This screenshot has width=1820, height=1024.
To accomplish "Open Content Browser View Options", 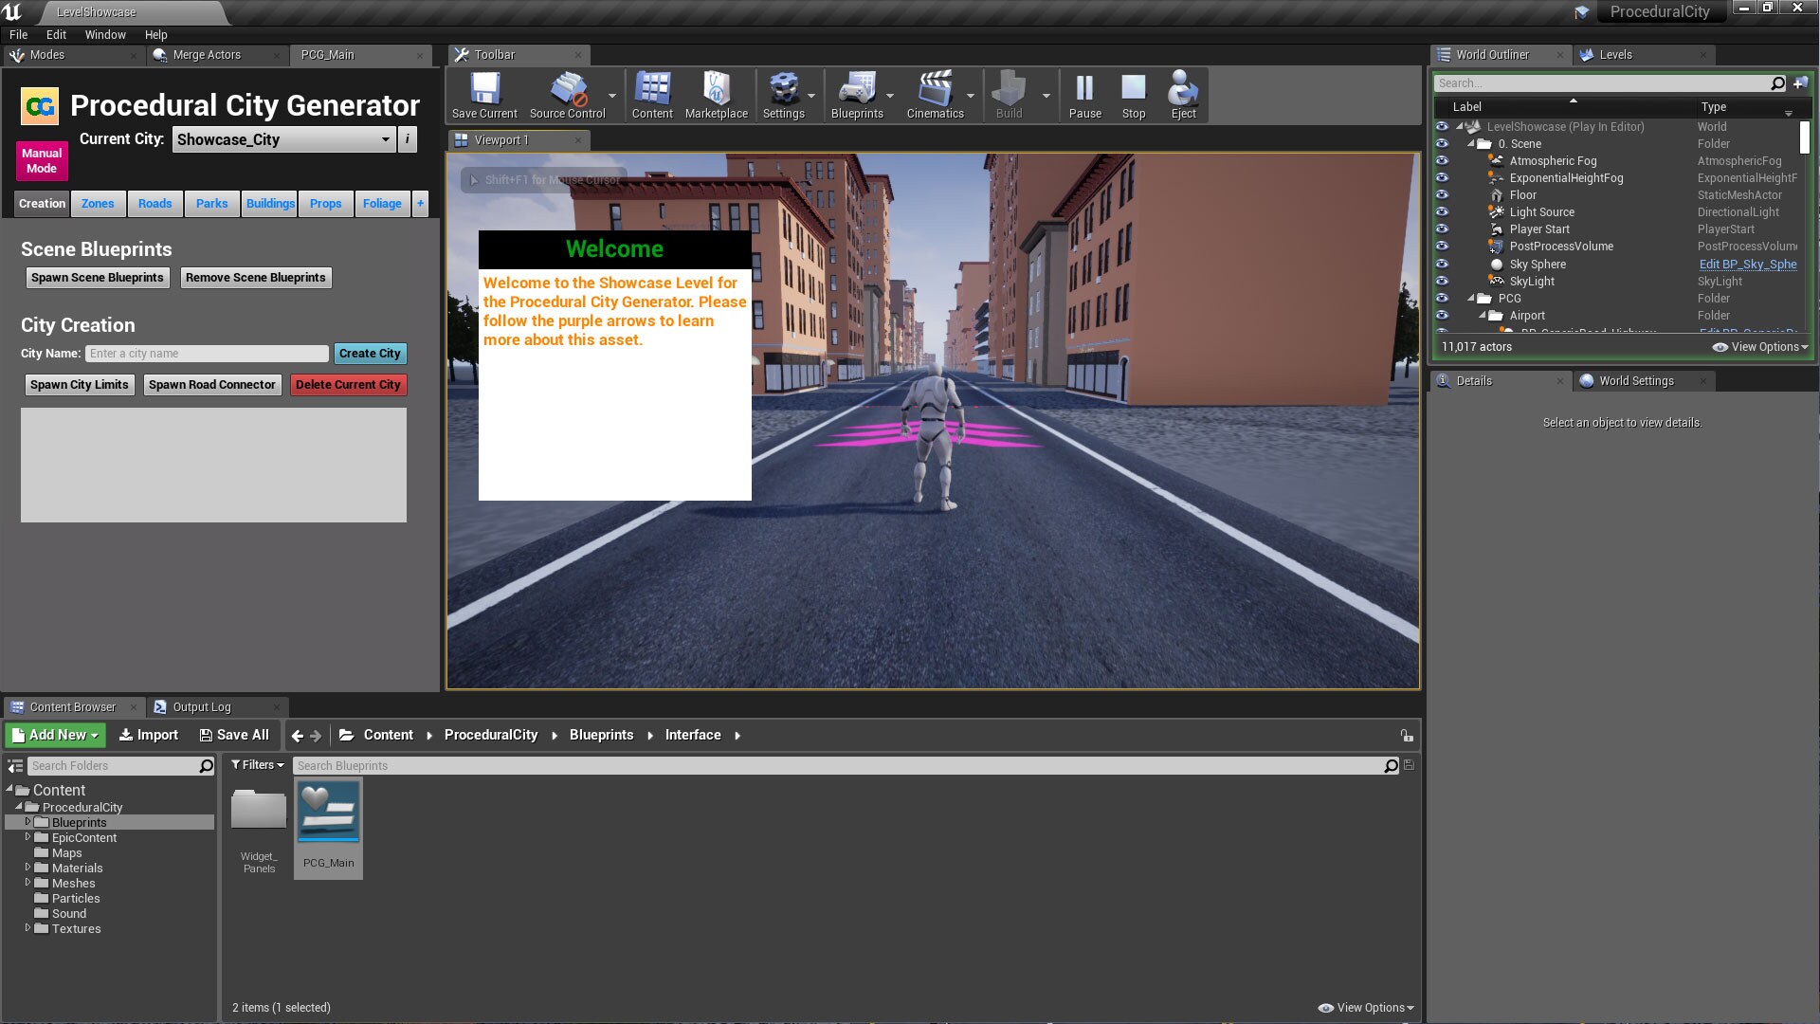I will (1366, 1008).
